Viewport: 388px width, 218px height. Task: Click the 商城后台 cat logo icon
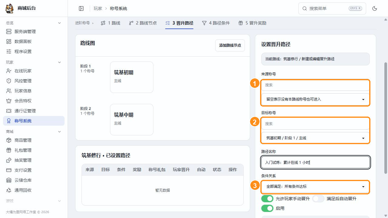pos(10,8)
